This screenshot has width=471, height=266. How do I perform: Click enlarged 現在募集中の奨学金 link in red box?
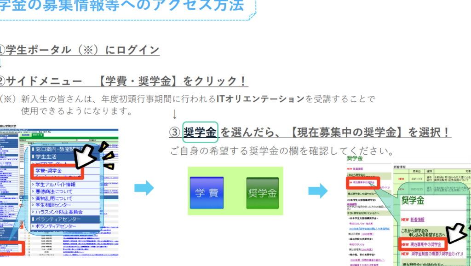point(426,243)
